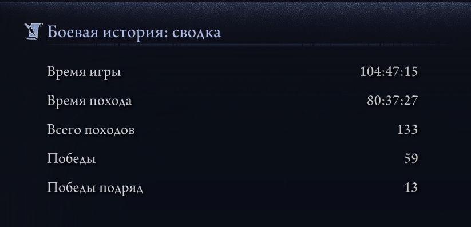The height and width of the screenshot is (227, 471).
Task: Click the win streak value 13
Action: [x=411, y=188]
